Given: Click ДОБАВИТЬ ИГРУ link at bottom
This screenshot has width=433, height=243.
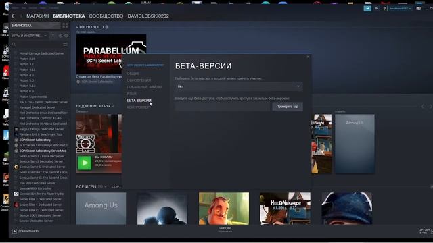Looking at the screenshot, I should pos(28,231).
